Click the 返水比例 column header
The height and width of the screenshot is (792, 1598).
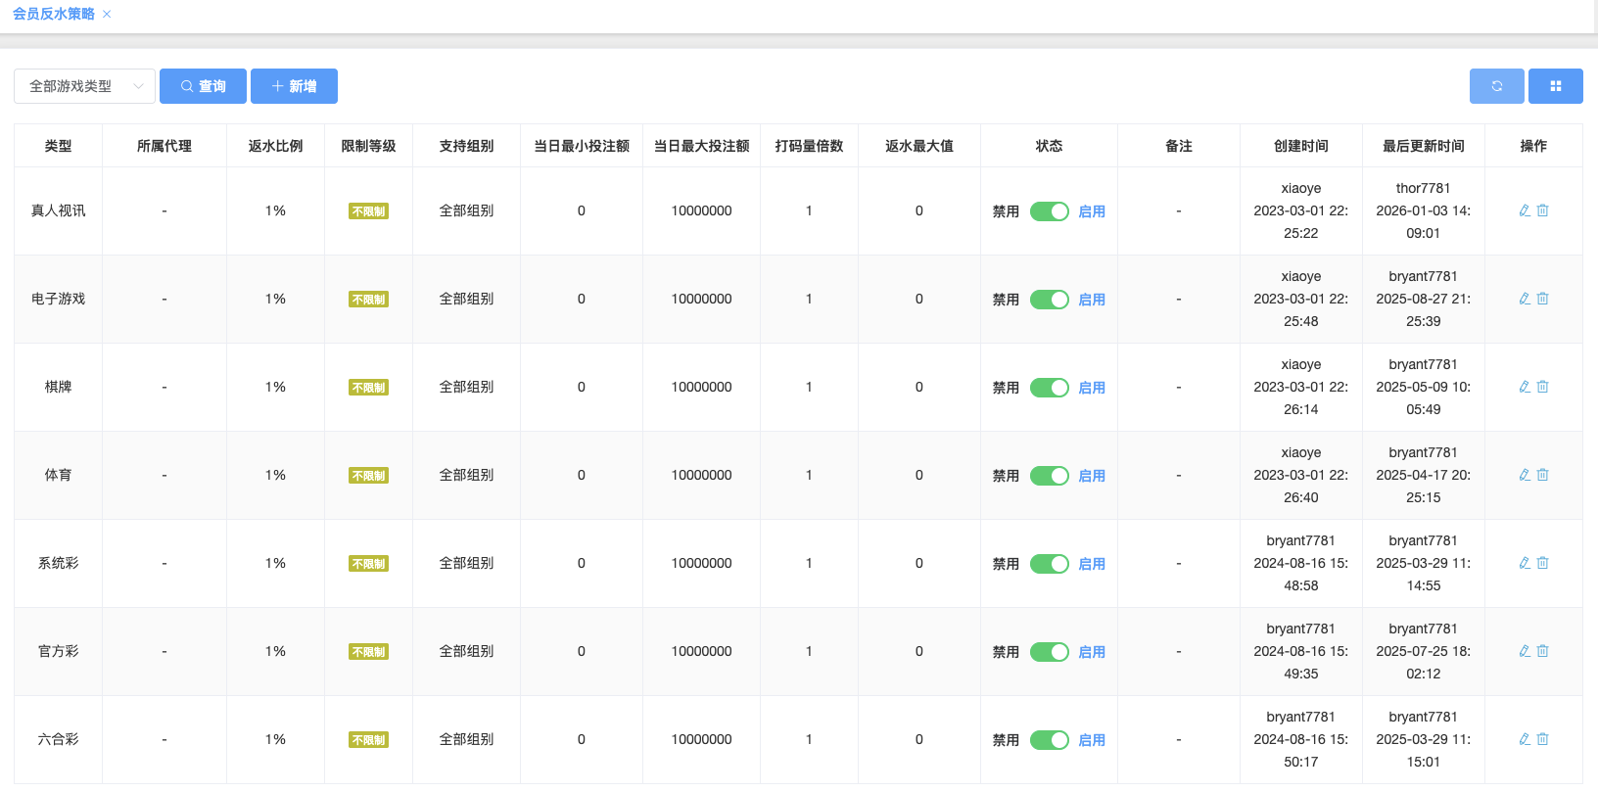[x=275, y=146]
